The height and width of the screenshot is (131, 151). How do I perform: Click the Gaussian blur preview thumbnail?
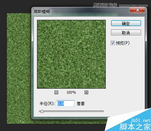(x=71, y=54)
